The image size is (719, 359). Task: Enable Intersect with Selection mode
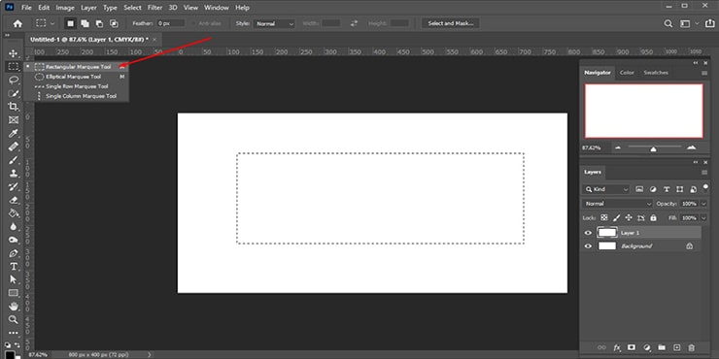click(114, 23)
